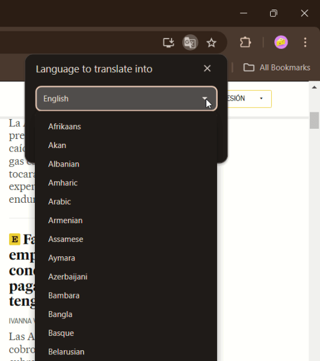Click the scrollbar up arrow
320x361 pixels.
point(314,87)
